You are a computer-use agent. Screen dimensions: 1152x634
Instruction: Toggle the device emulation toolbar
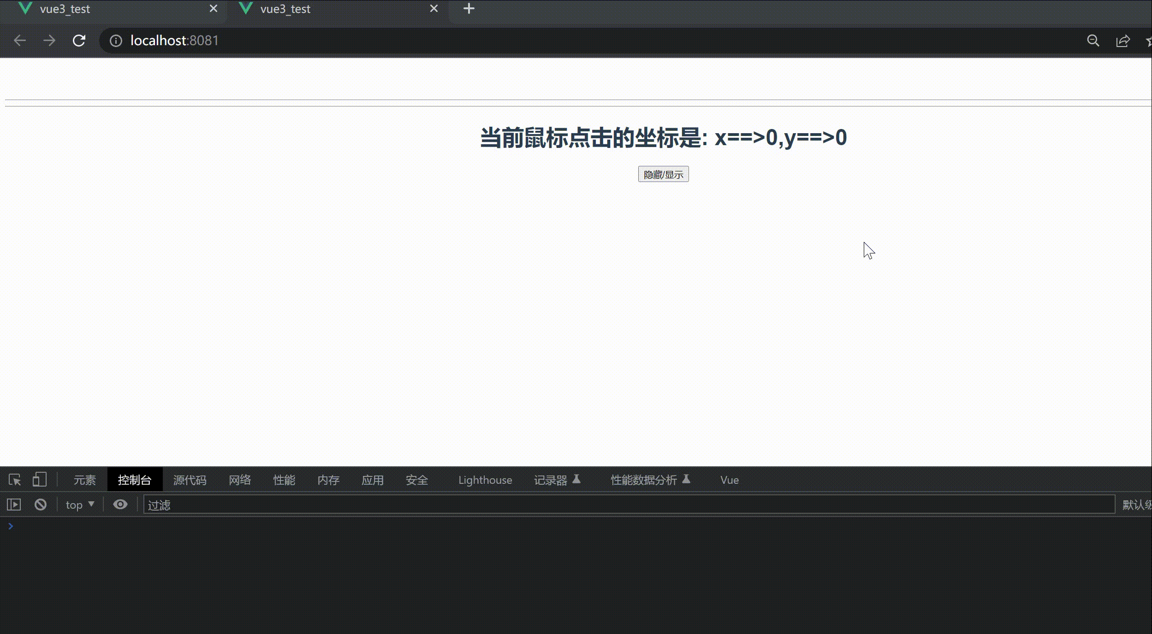coord(40,480)
